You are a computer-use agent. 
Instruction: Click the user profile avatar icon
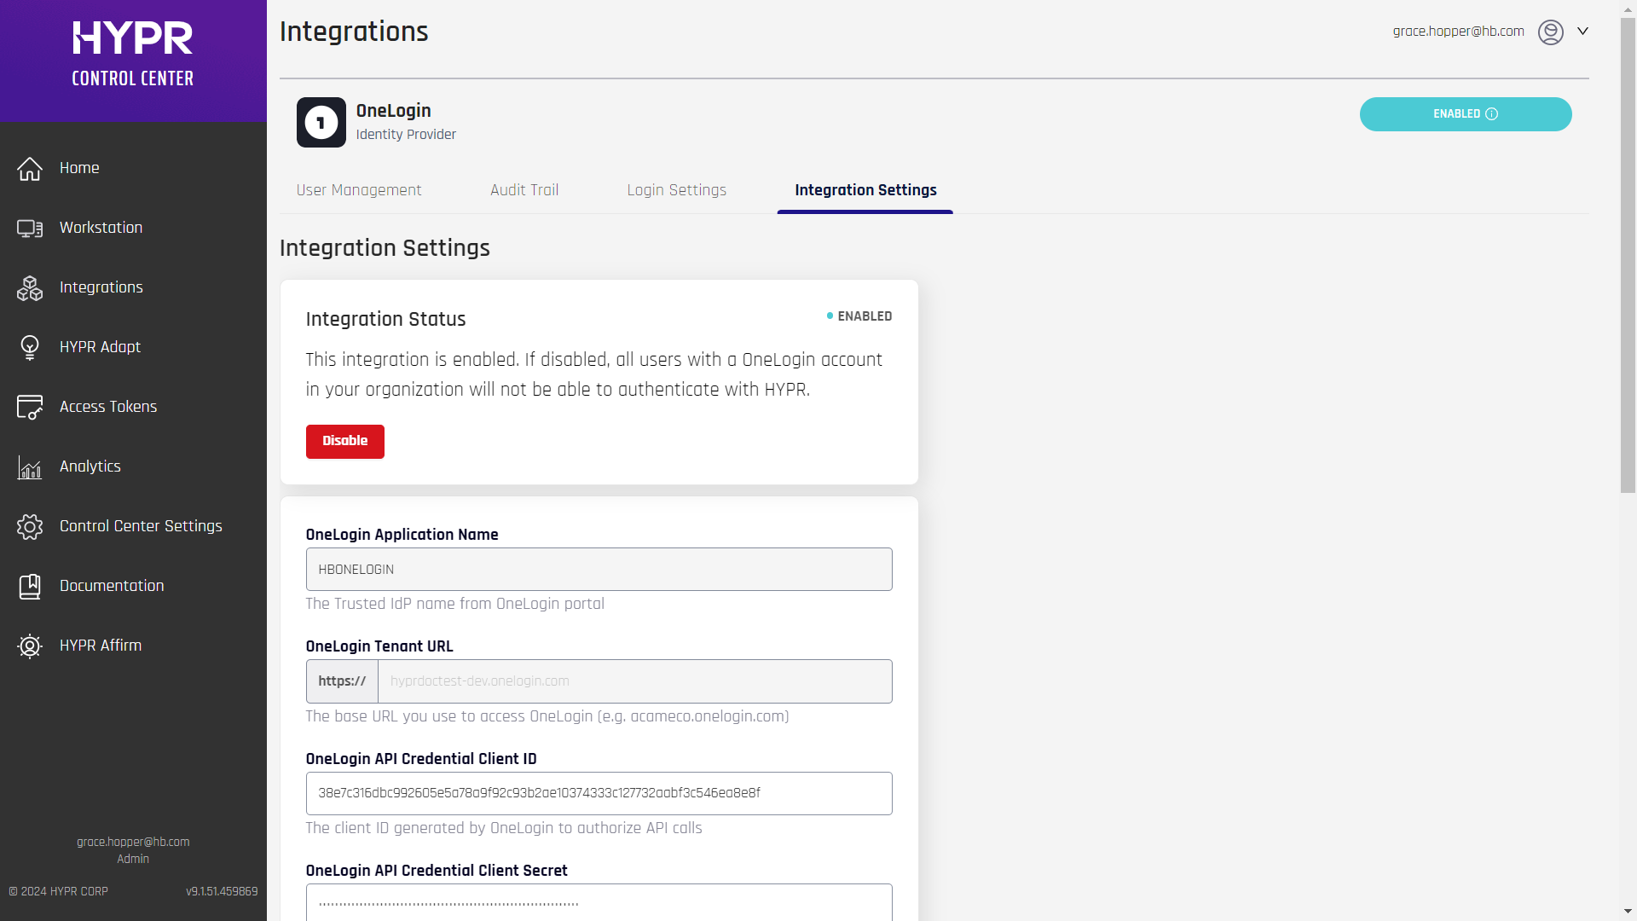tap(1550, 32)
